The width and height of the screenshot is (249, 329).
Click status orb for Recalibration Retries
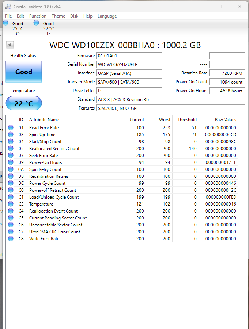[11, 176]
